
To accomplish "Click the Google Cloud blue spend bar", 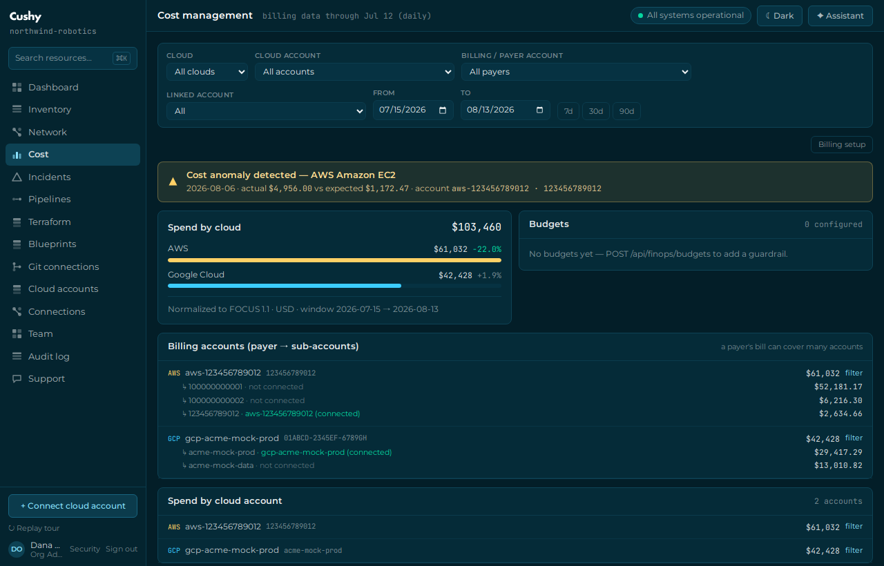I will pos(285,285).
